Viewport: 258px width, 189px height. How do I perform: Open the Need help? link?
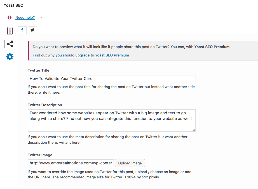pyautogui.click(x=25, y=17)
